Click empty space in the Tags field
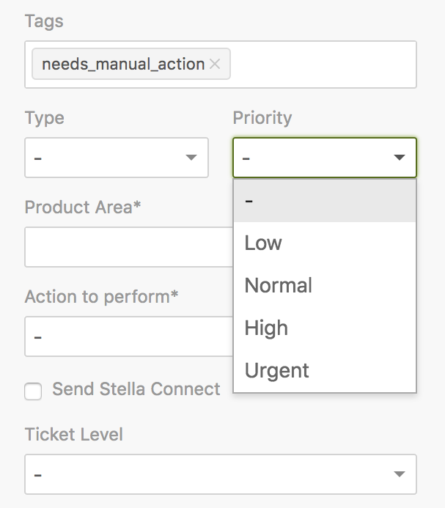Viewport: 445px width, 508px height. tap(323, 65)
